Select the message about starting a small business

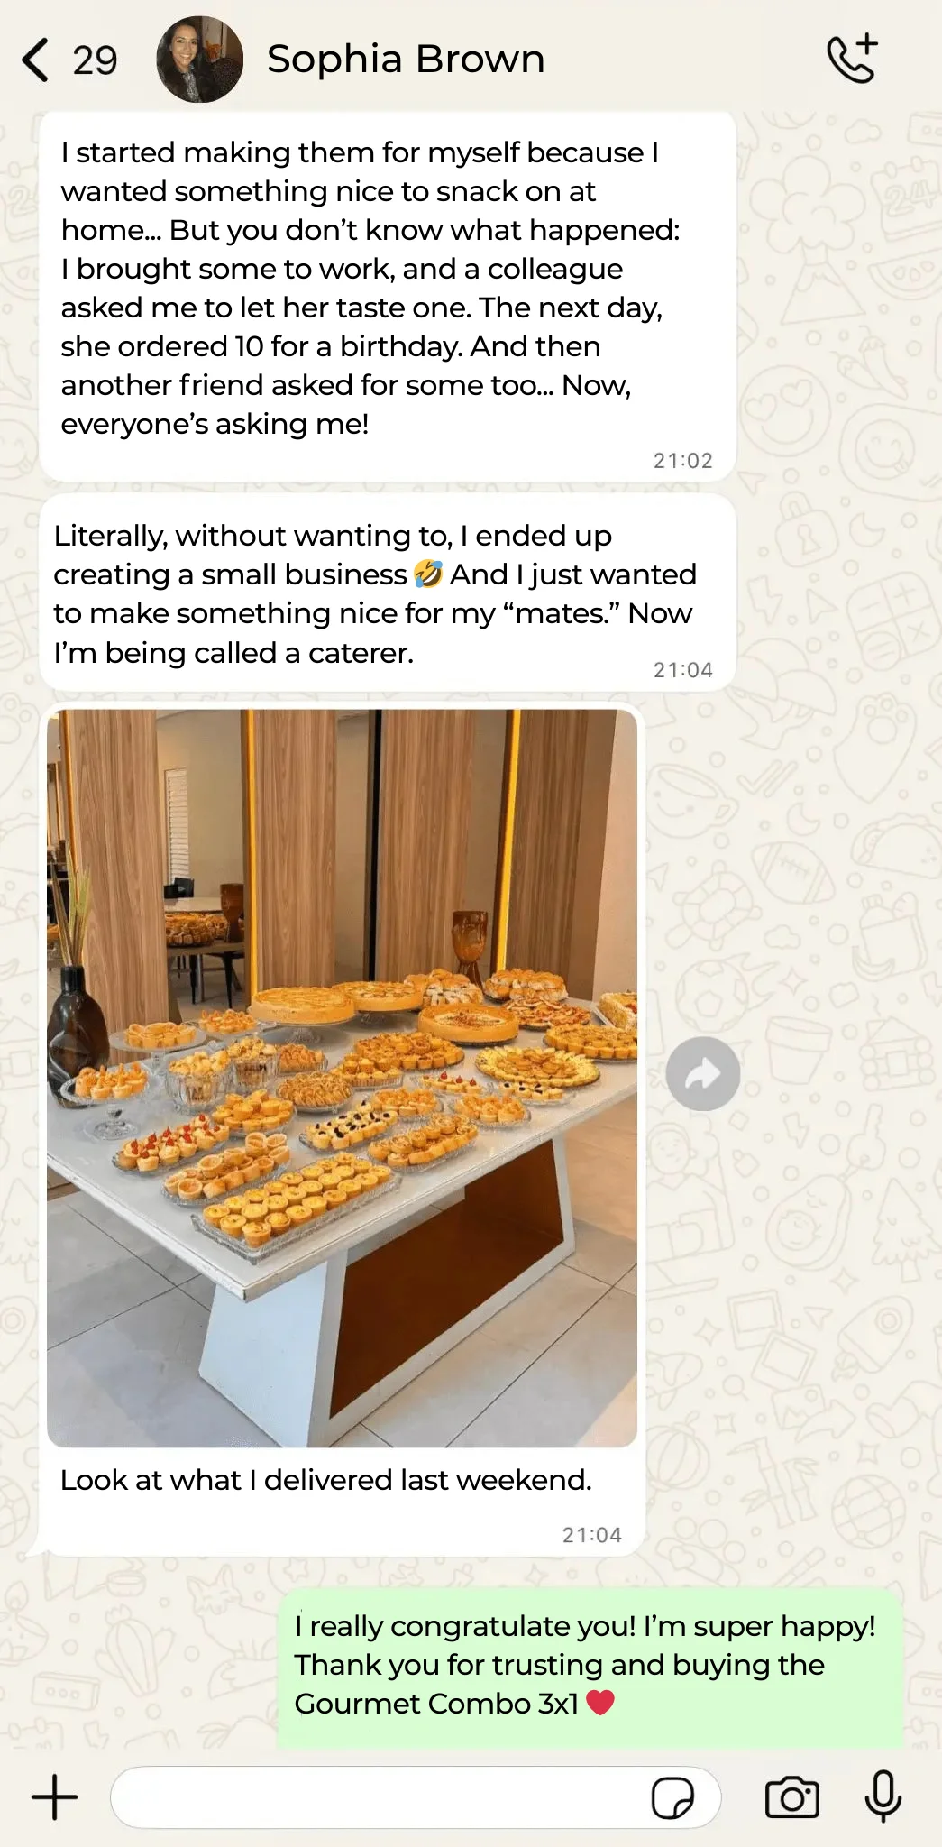point(388,593)
